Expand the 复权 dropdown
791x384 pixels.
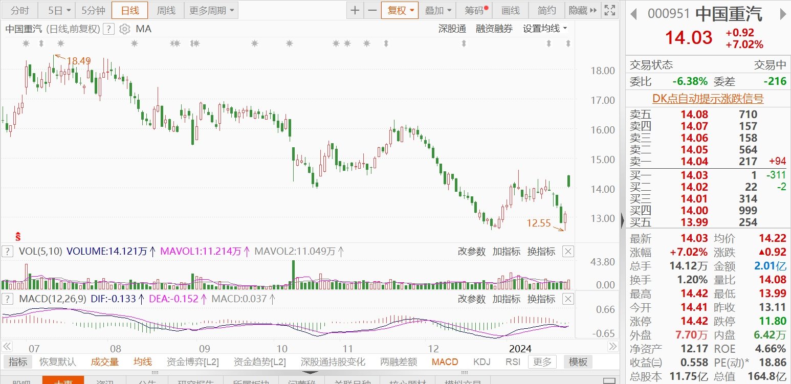click(x=400, y=10)
